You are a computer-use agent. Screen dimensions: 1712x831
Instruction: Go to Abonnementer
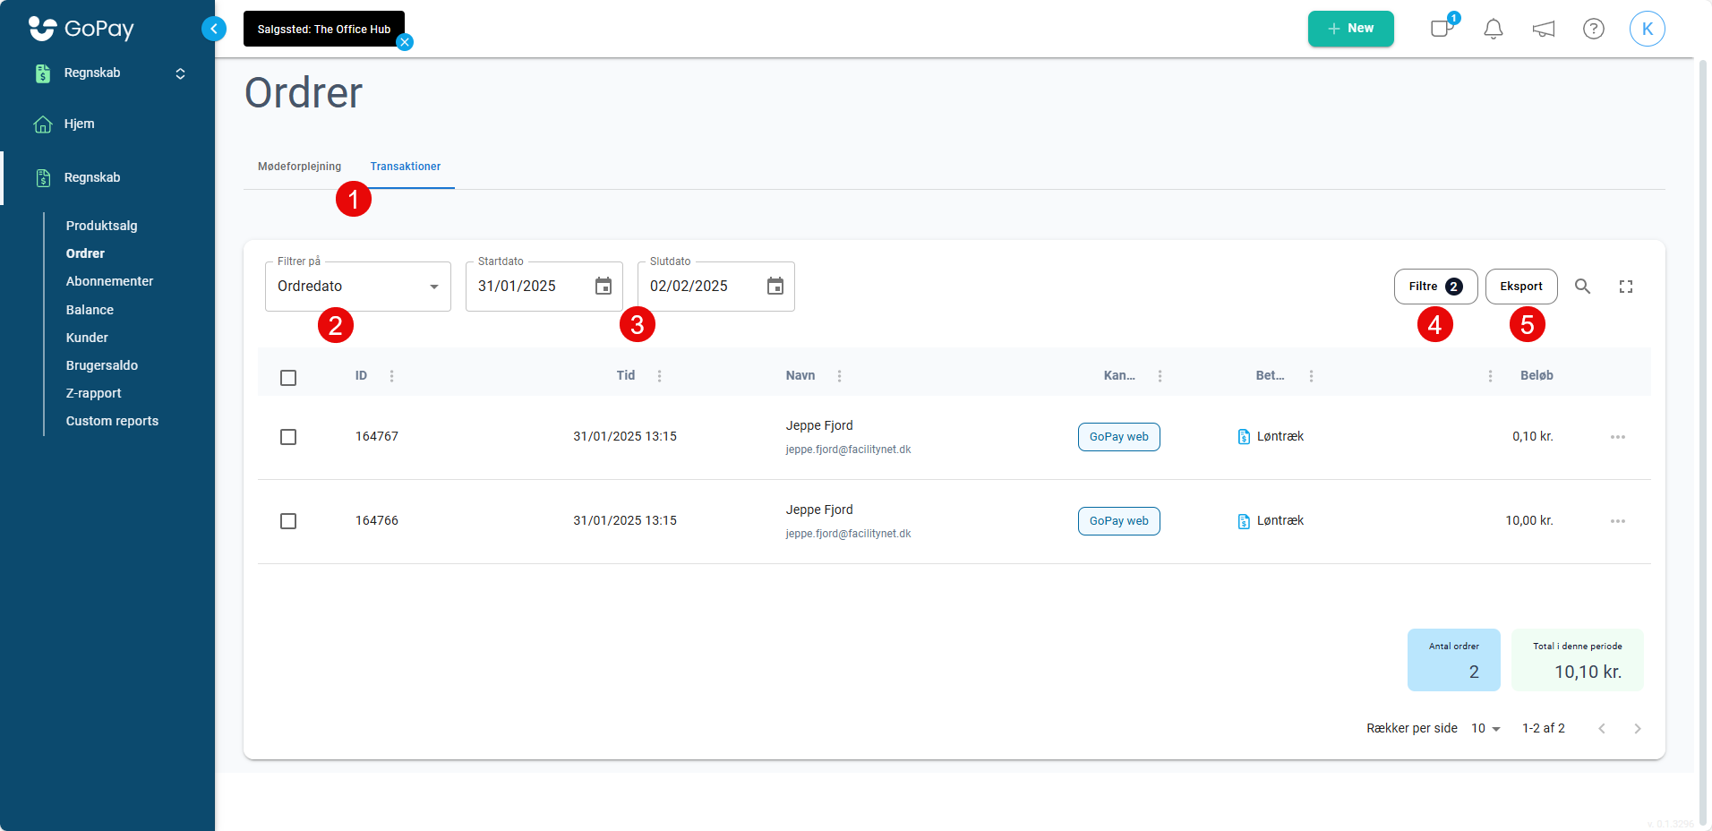109,281
